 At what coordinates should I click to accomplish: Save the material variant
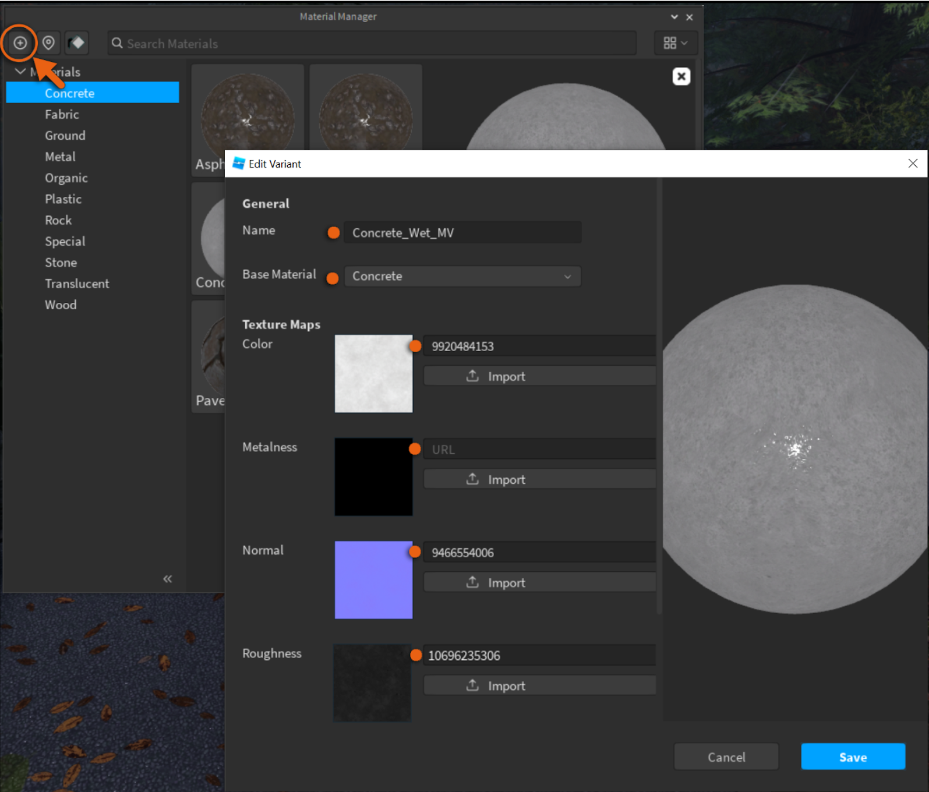[852, 756]
